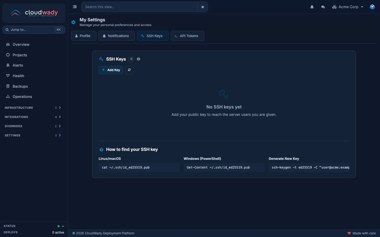Refresh the SSH keys list
This screenshot has width=380, height=237.
[129, 70]
